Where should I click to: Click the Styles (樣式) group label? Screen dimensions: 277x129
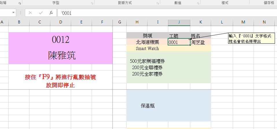225,3
